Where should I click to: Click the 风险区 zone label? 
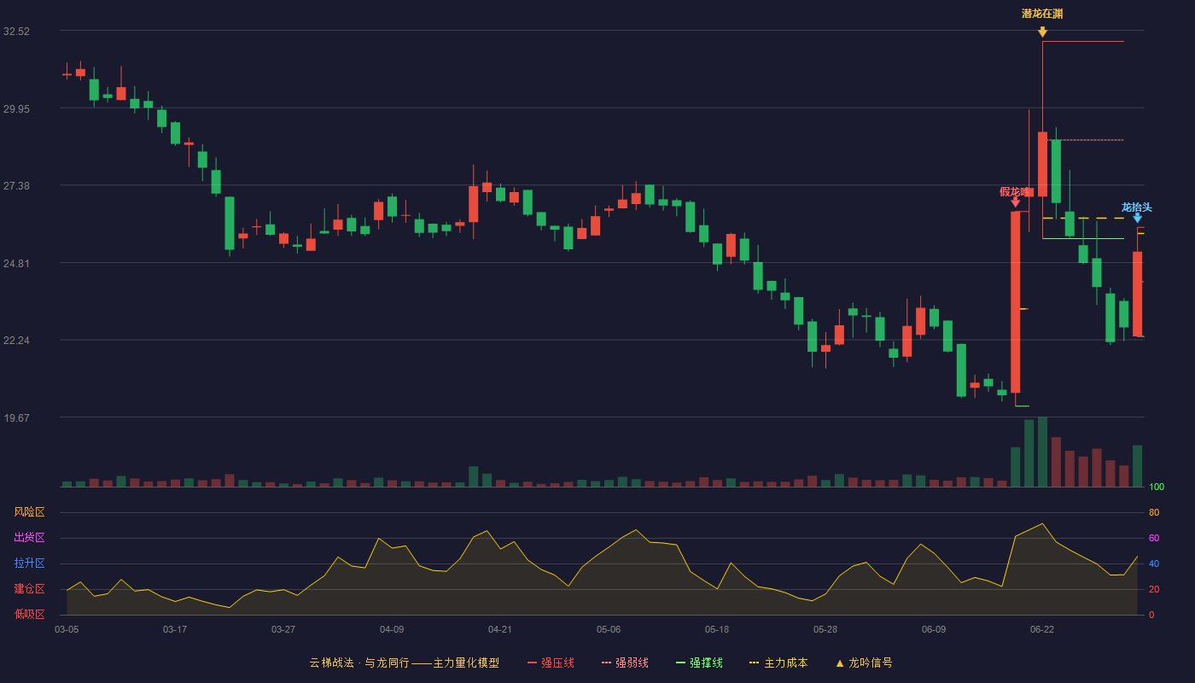pyautogui.click(x=29, y=512)
